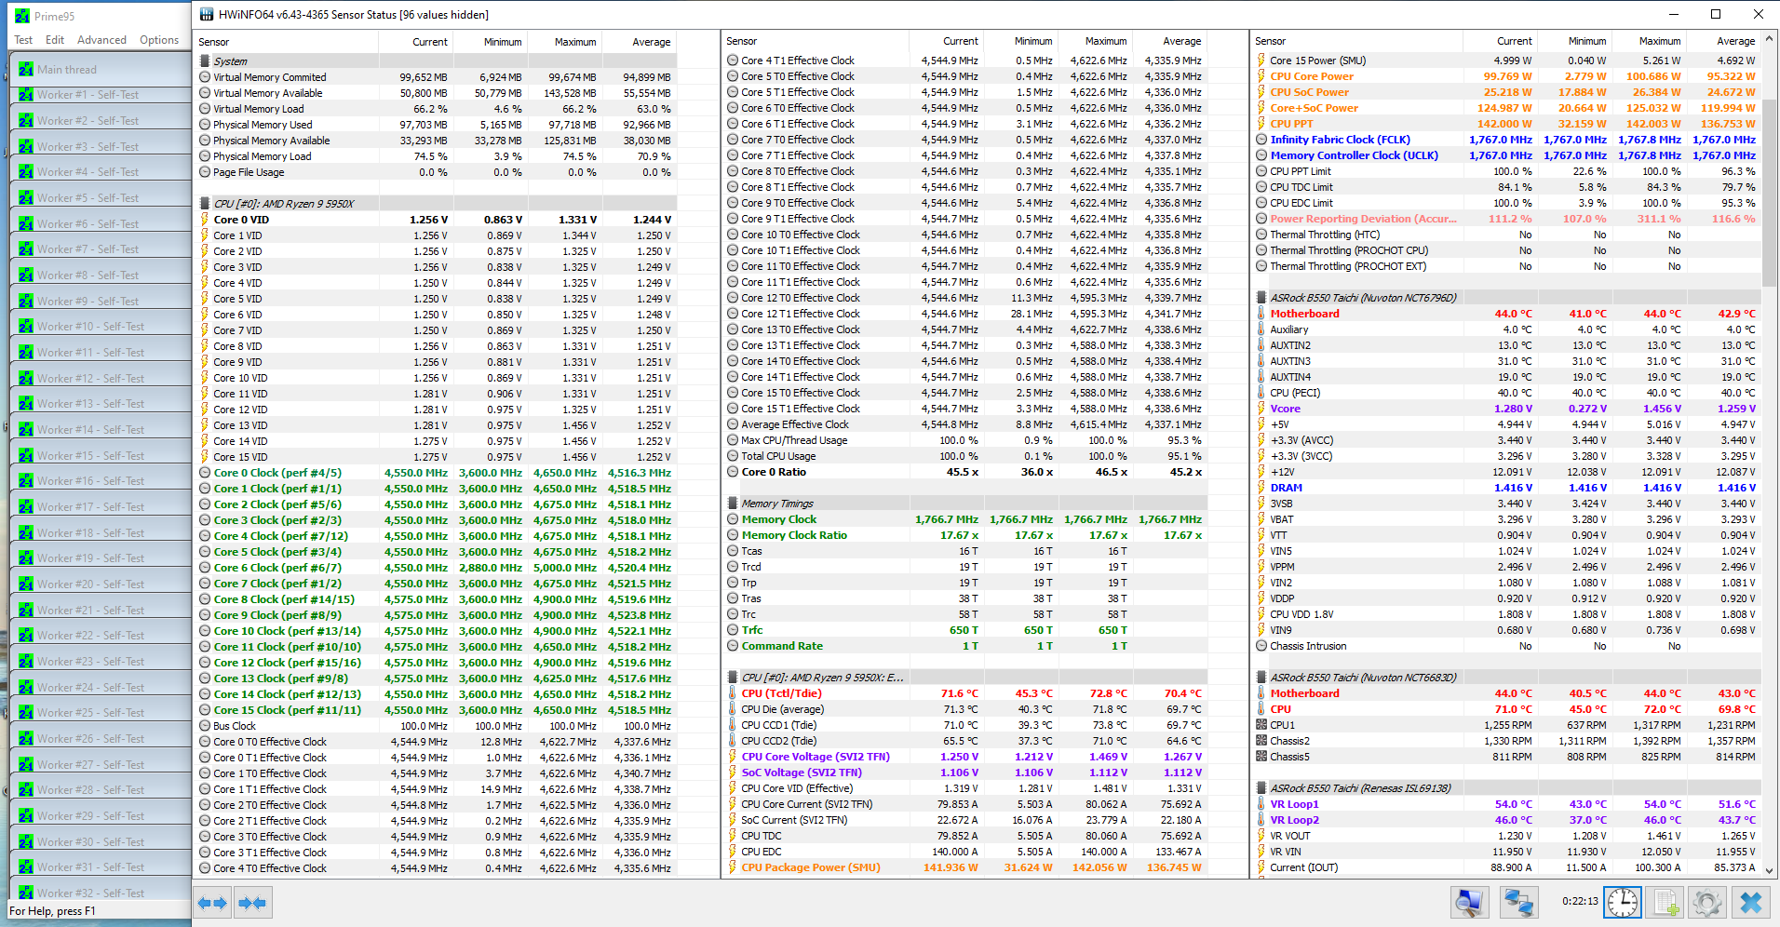The width and height of the screenshot is (1780, 927).
Task: Select the Memory Clock Ratio row
Action: (965, 535)
